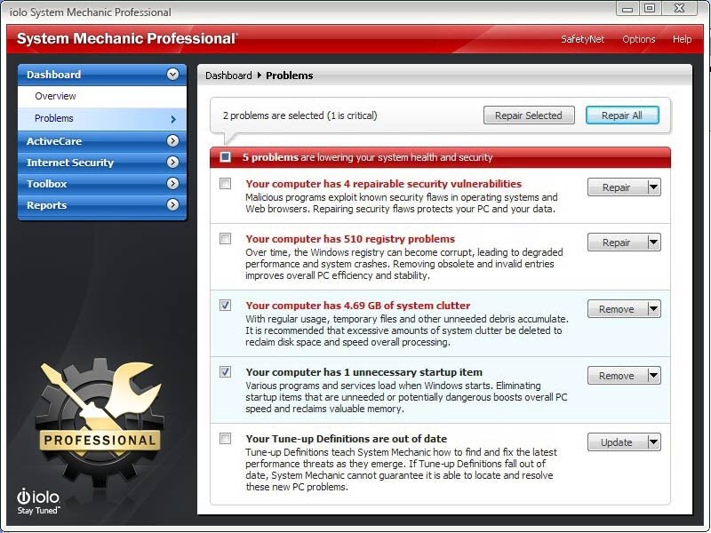The height and width of the screenshot is (533, 711).
Task: Repair the security vulnerabilities problem
Action: (617, 187)
